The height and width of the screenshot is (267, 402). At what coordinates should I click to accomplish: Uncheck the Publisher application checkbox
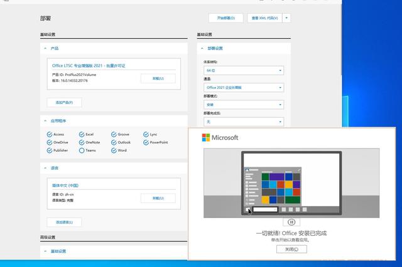click(x=50, y=150)
